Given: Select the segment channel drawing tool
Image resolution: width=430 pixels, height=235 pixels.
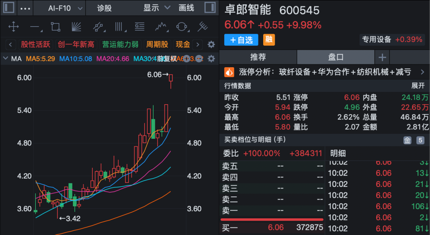Looking at the screenshot, I should (98, 27).
